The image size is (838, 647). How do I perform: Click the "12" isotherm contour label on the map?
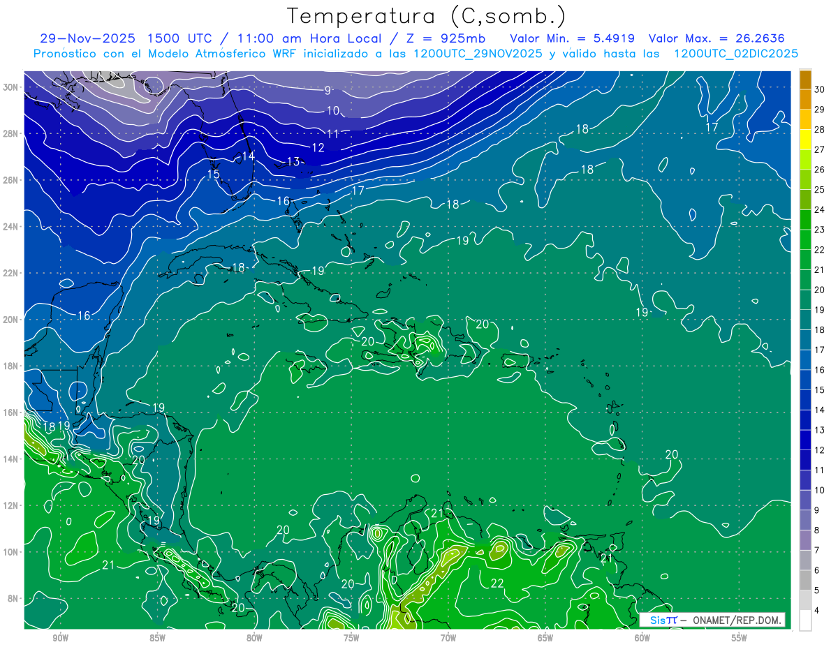click(318, 148)
